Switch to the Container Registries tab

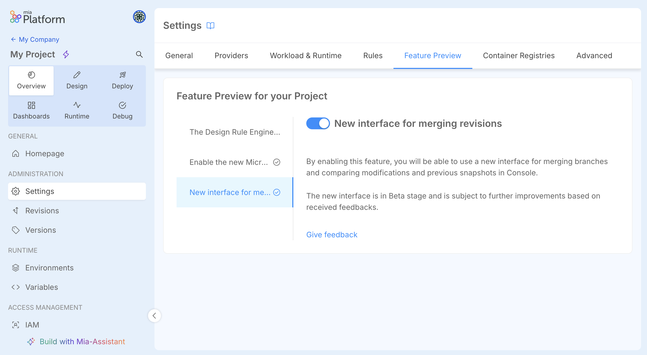[x=519, y=55]
